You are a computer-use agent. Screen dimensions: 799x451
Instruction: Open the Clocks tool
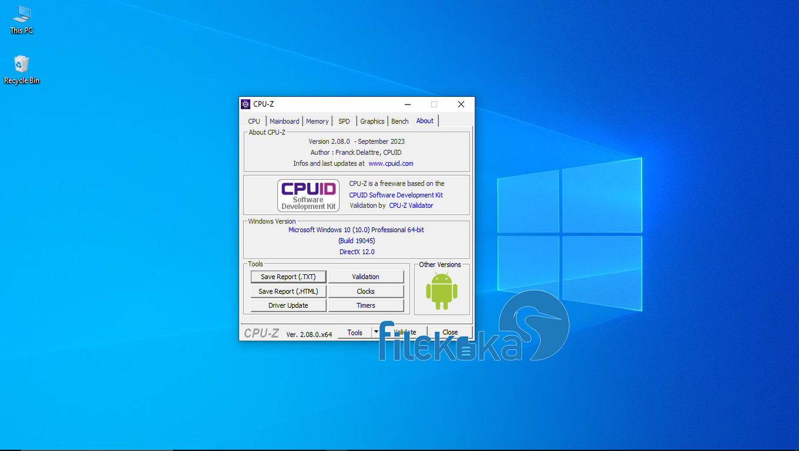366,291
